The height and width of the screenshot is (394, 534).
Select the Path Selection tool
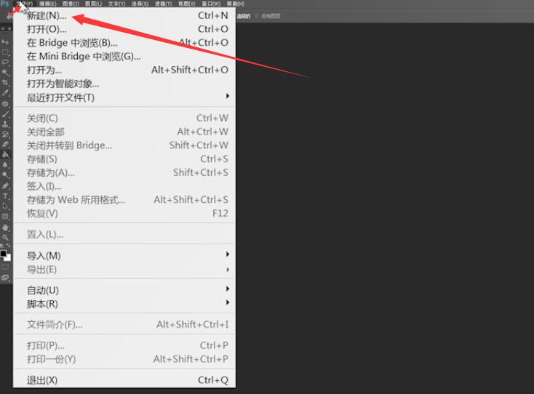tap(5, 206)
